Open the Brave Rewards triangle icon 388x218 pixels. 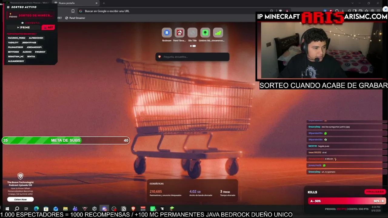pos(287,11)
